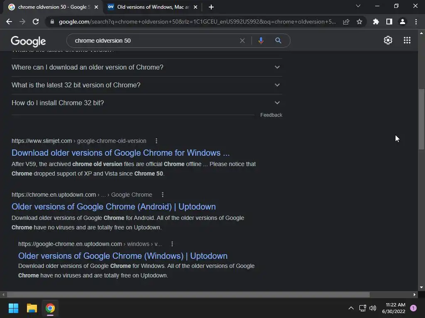The height and width of the screenshot is (318, 425).
Task: Share this page icon in address bar
Action: 346,22
